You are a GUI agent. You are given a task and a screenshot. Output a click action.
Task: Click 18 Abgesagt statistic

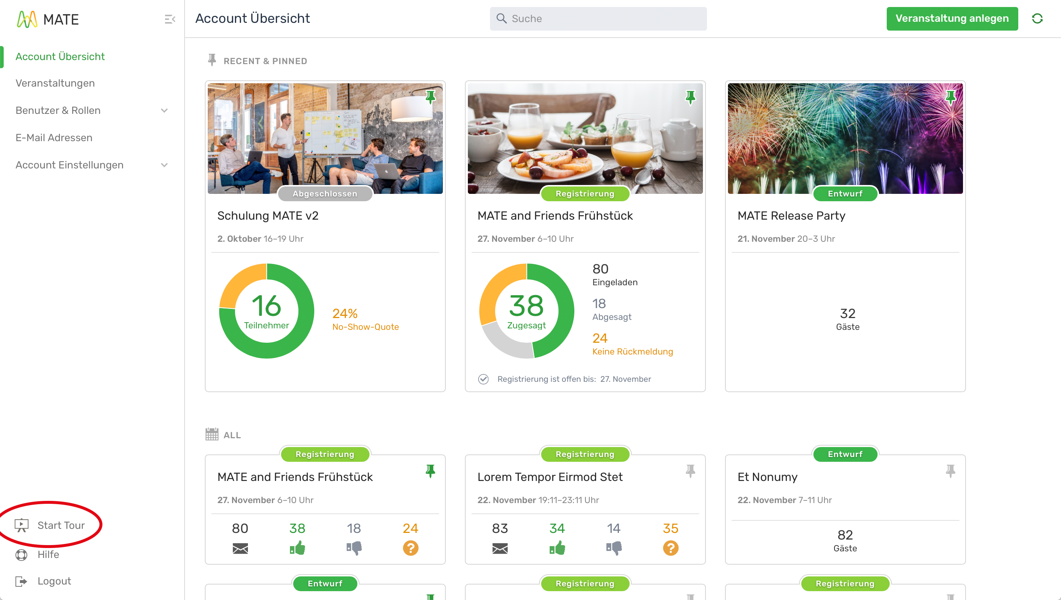[x=612, y=310]
